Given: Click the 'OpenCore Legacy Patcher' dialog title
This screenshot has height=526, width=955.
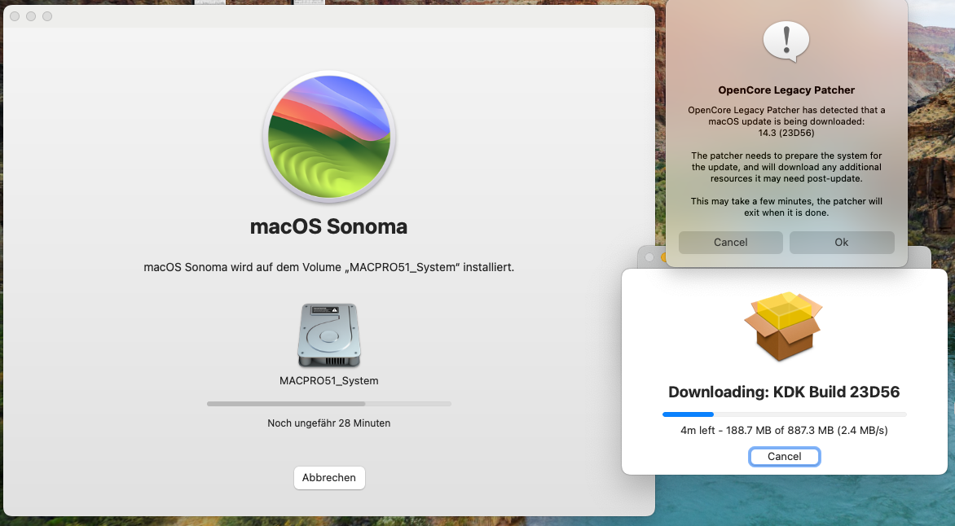Looking at the screenshot, I should click(786, 90).
